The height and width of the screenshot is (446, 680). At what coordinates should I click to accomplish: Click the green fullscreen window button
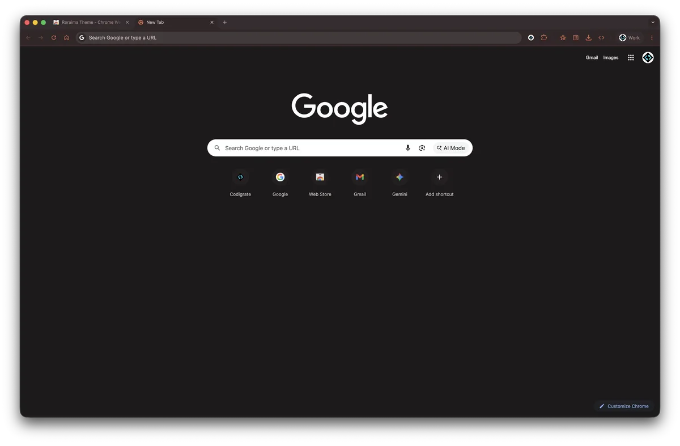coord(43,23)
